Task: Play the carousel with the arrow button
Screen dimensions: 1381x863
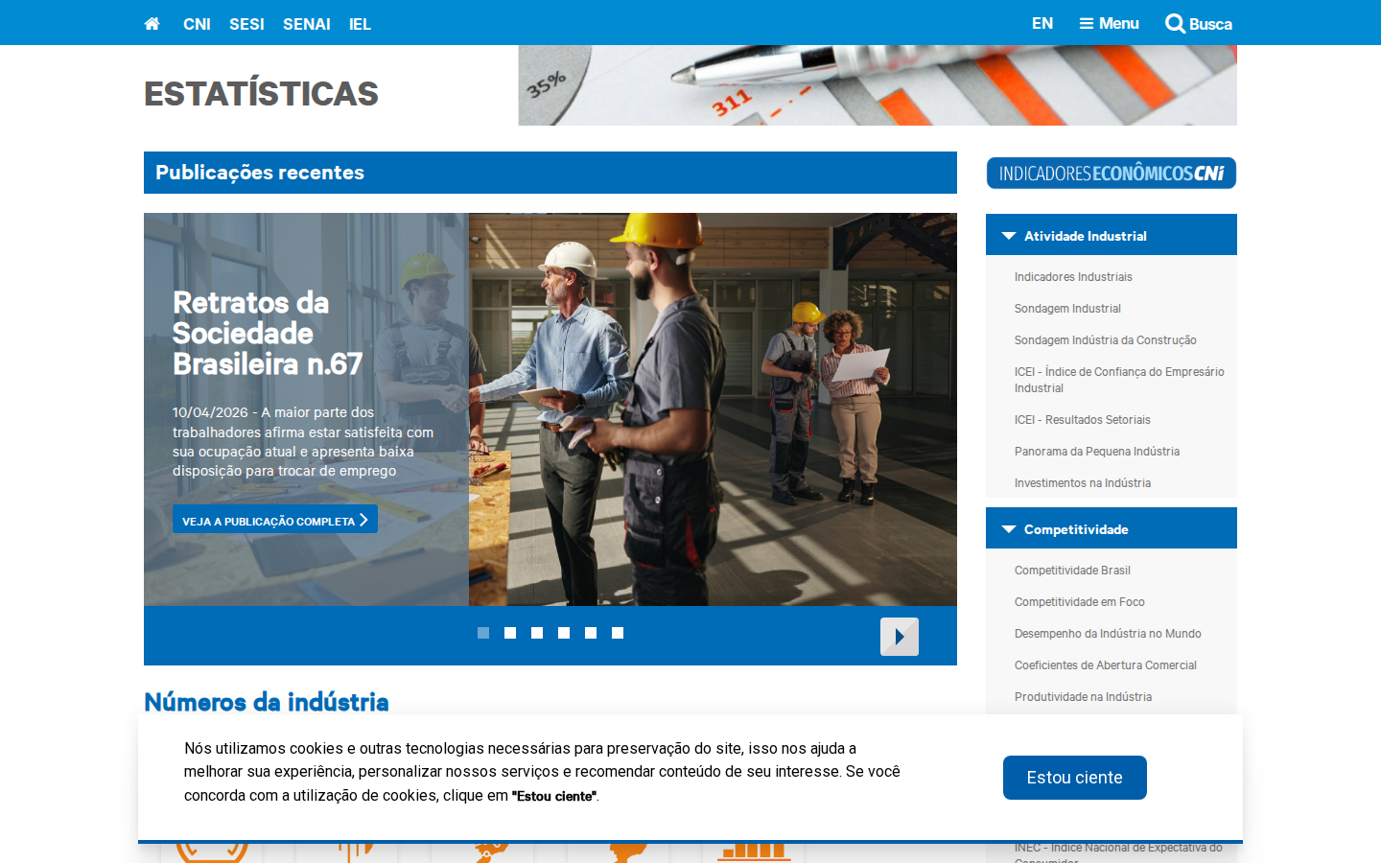Action: 900,637
